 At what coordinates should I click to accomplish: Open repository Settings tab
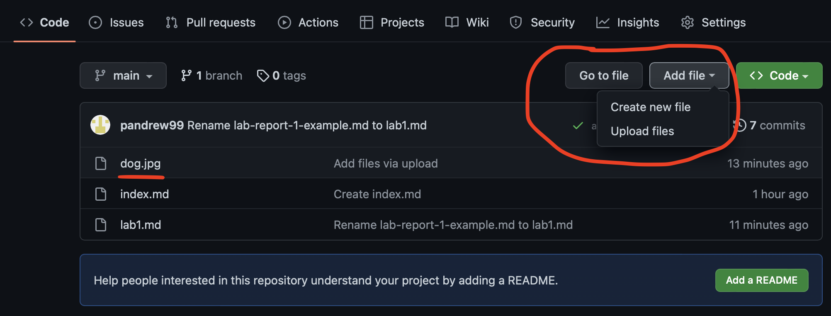(x=714, y=22)
